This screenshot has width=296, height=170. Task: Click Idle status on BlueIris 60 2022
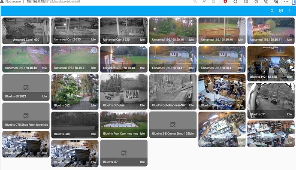click(44, 96)
